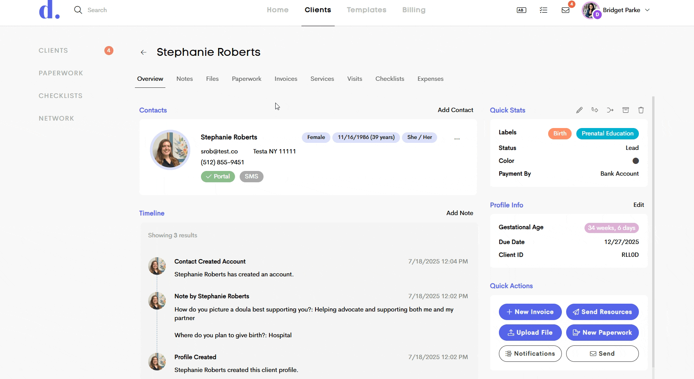Click the Prenatal Education label tag
694x379 pixels.
tap(608, 133)
